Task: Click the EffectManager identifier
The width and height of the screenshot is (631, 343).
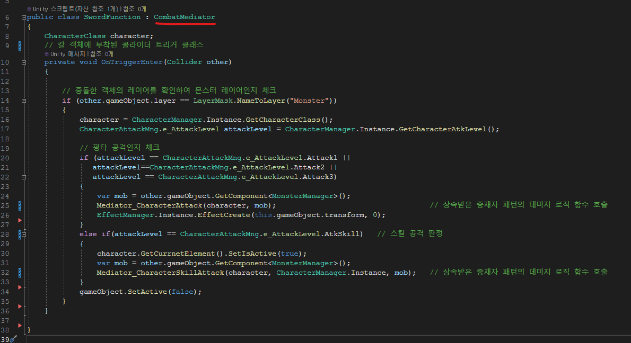Action: [125, 215]
